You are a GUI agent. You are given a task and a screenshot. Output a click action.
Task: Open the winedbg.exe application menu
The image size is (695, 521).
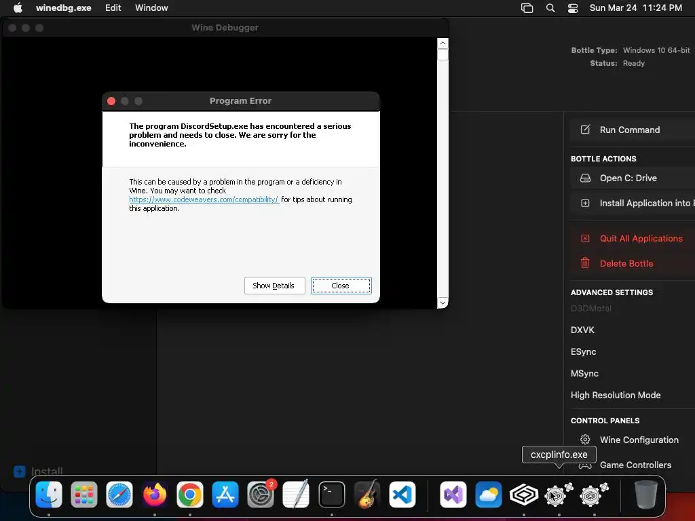pyautogui.click(x=63, y=8)
